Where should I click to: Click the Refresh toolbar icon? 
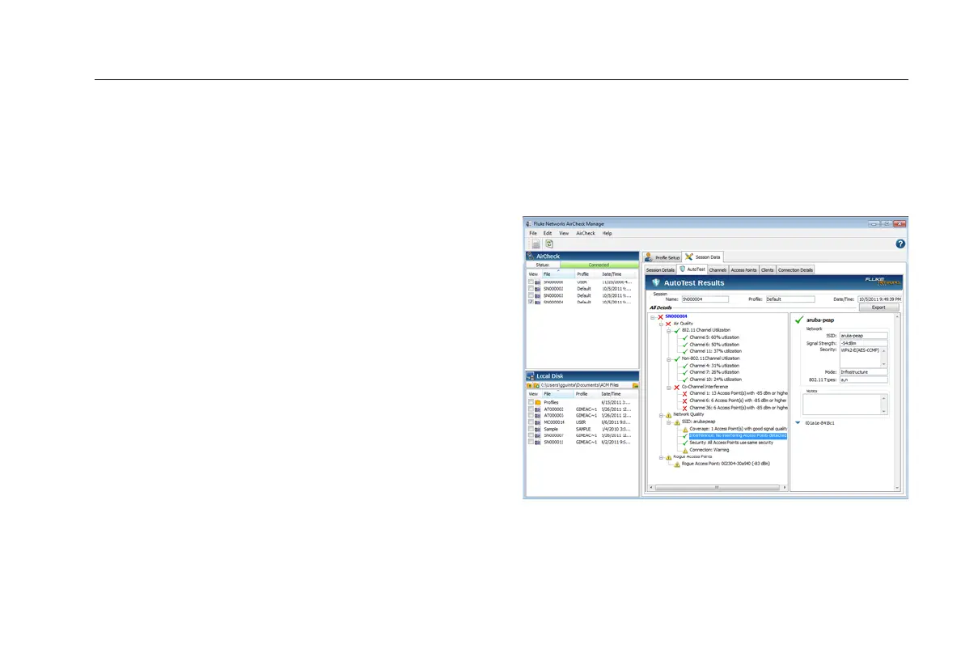(x=549, y=244)
